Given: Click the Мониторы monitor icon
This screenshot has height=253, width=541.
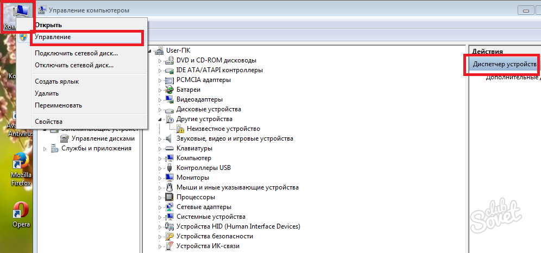Looking at the screenshot, I should (169, 178).
